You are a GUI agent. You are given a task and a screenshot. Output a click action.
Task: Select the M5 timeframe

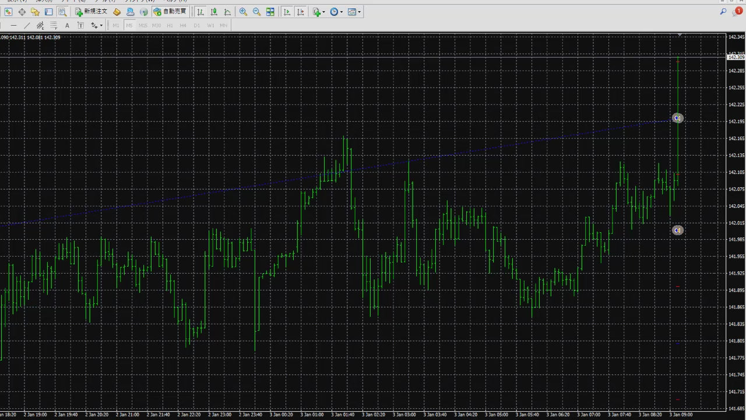129,26
